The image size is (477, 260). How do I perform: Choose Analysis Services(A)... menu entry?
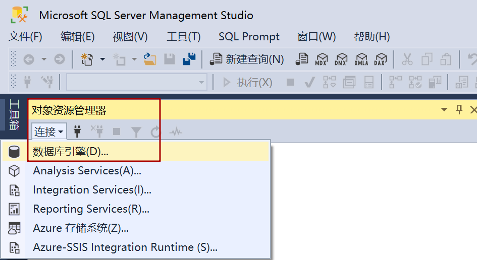click(87, 171)
